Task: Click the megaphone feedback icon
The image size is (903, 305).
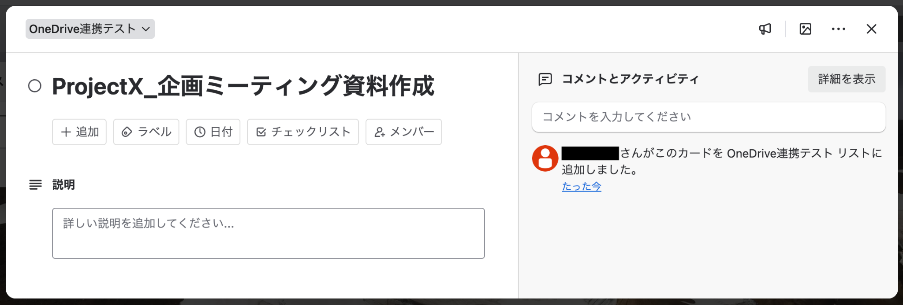Action: click(x=765, y=29)
